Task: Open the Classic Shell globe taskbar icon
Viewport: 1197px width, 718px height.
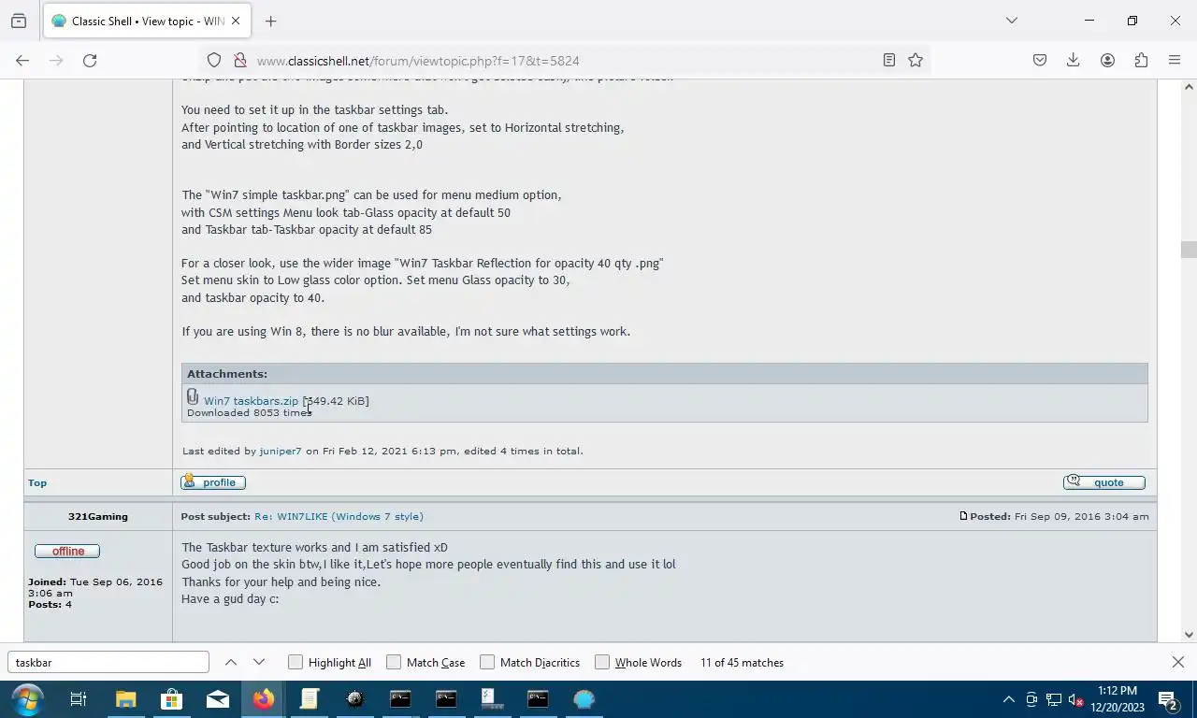Action: click(x=584, y=698)
